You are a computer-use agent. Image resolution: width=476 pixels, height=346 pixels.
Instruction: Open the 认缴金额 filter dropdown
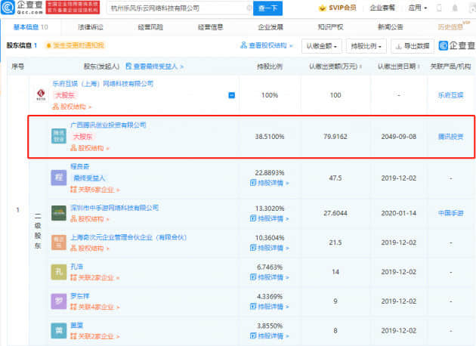click(x=322, y=46)
